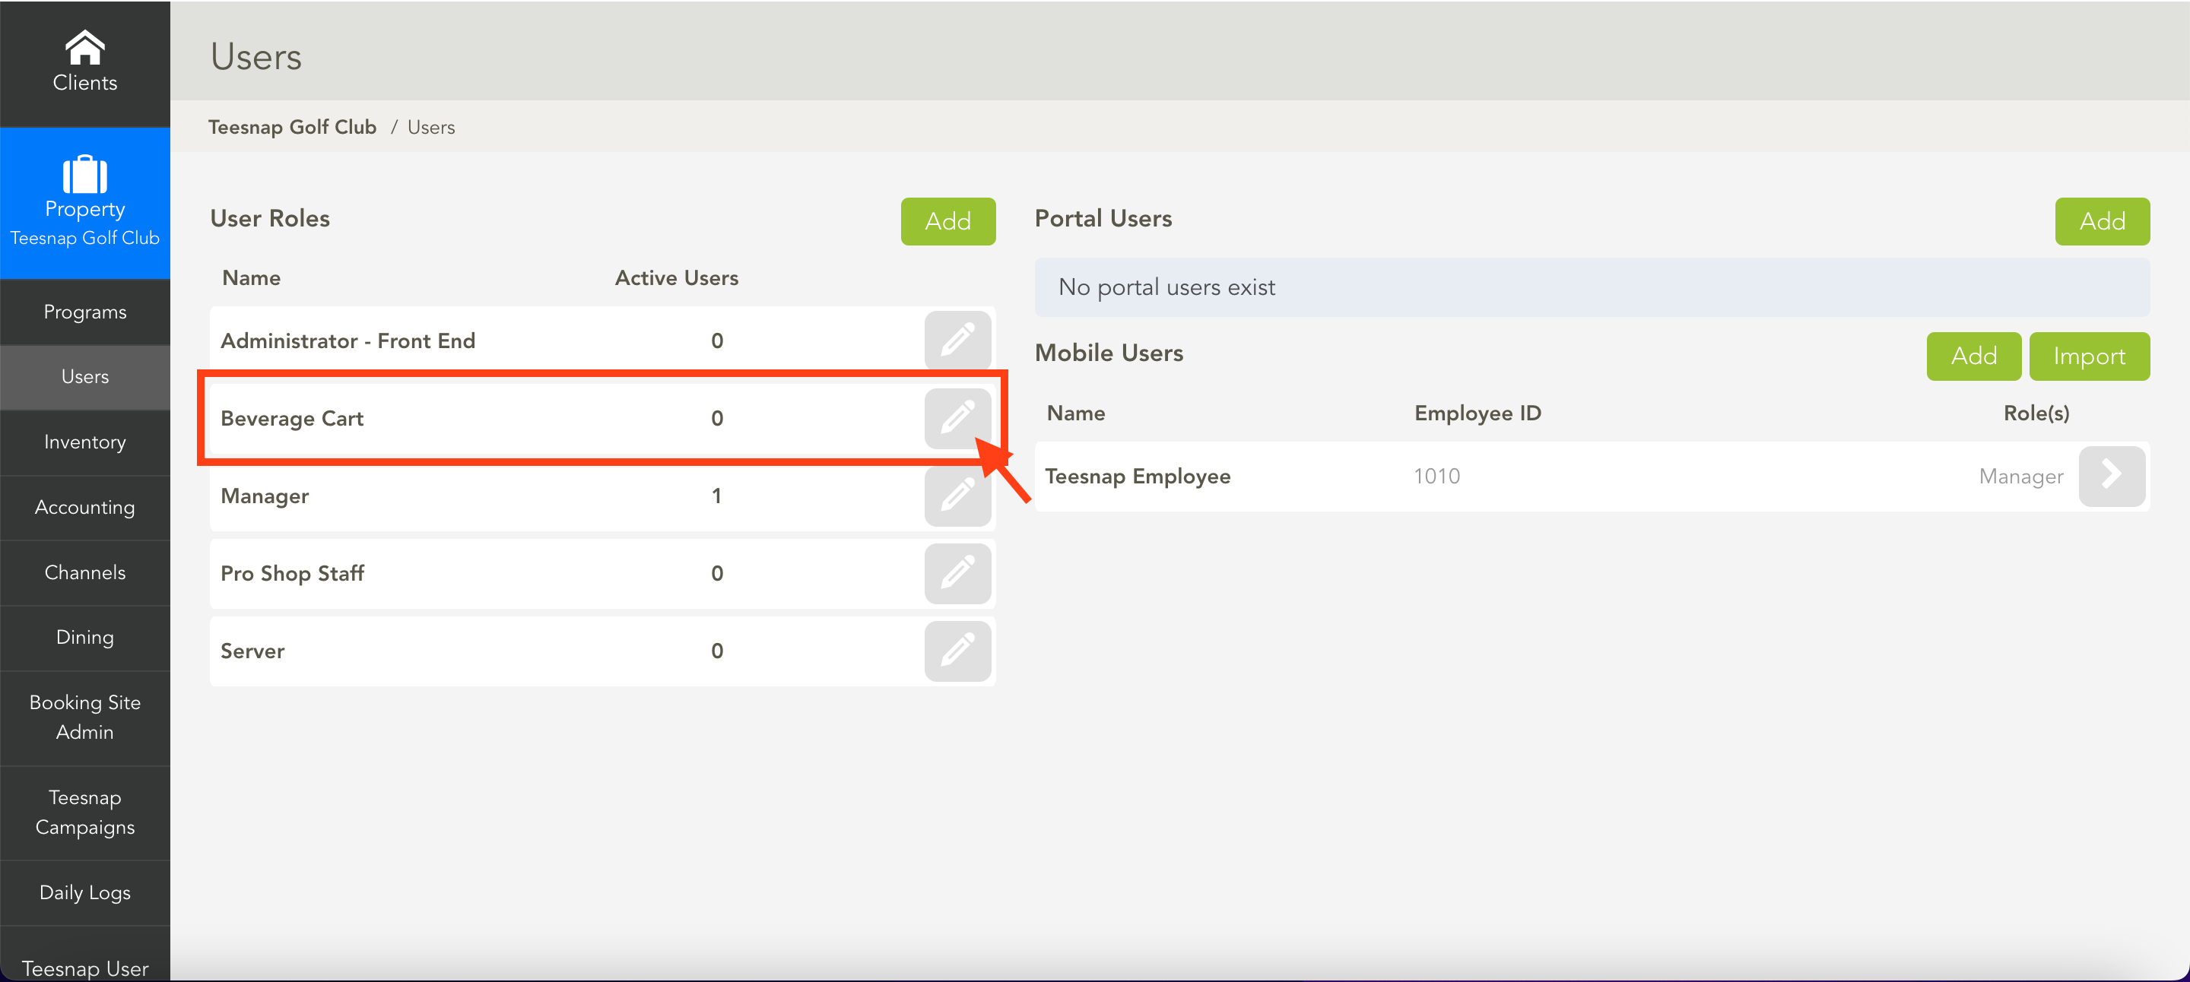Select the Teesnap Employee mobile user name
This screenshot has height=982, width=2190.
[1138, 477]
